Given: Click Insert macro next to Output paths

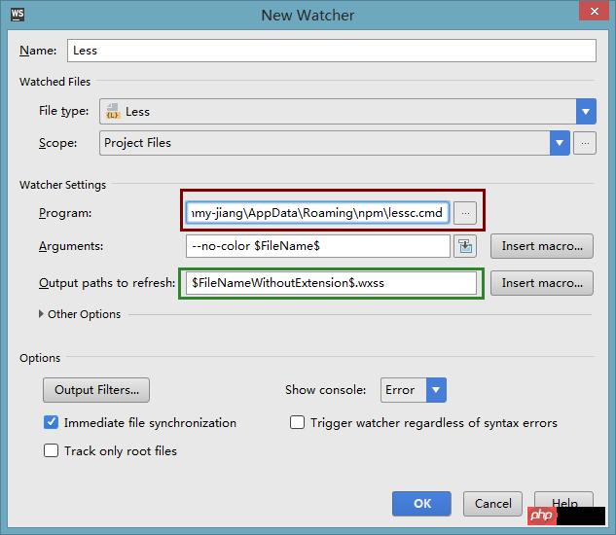Looking at the screenshot, I should (542, 283).
